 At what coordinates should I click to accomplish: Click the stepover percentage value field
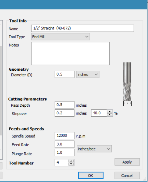(99, 113)
